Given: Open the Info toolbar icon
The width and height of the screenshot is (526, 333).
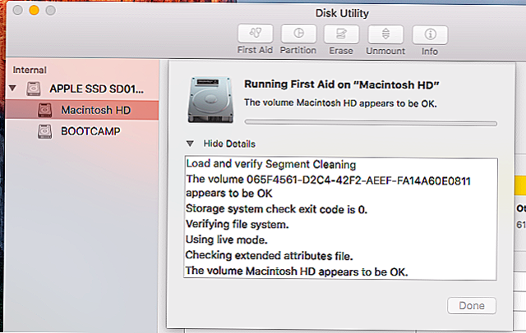Looking at the screenshot, I should [430, 34].
